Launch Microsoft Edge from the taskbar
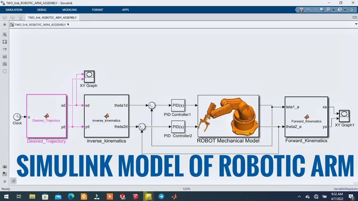Screen dimensions: 358x201 (71, 197)
